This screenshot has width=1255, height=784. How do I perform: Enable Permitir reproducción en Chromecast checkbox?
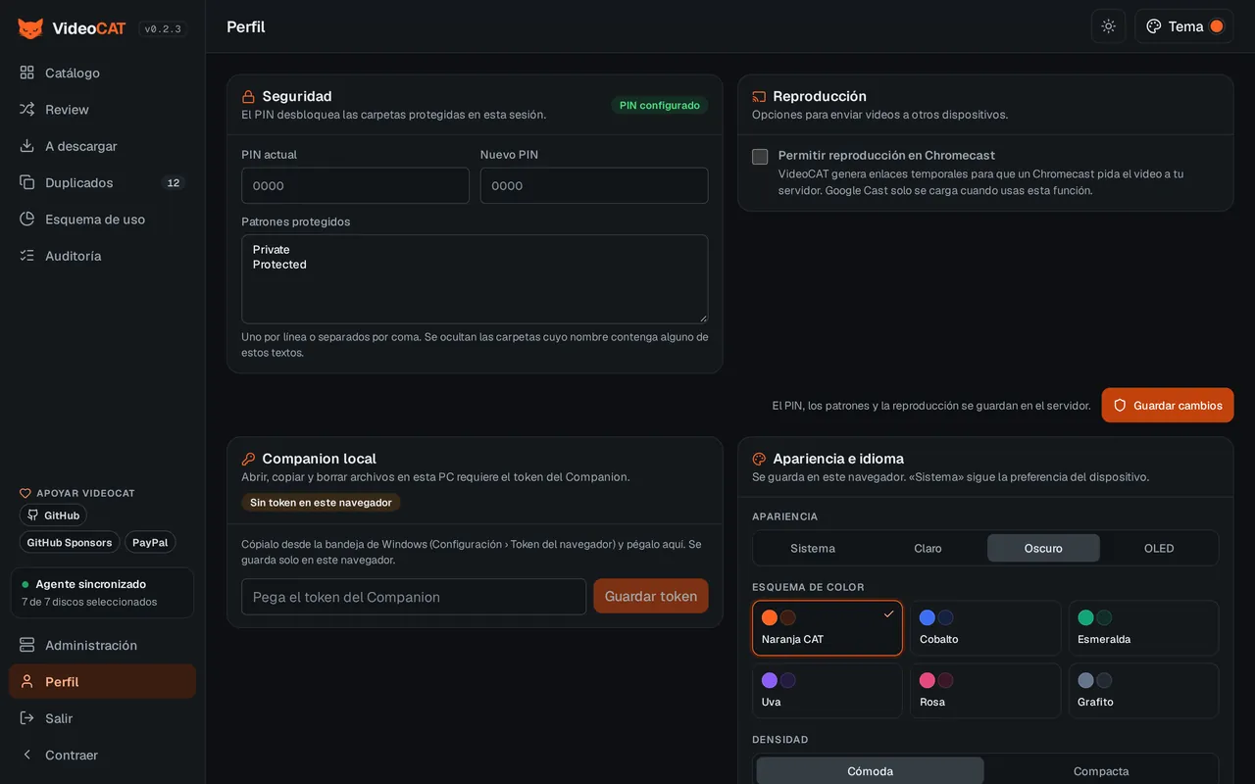coord(760,157)
